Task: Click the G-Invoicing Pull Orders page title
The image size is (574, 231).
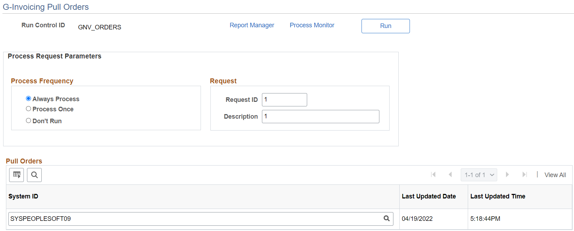Action: pos(46,7)
